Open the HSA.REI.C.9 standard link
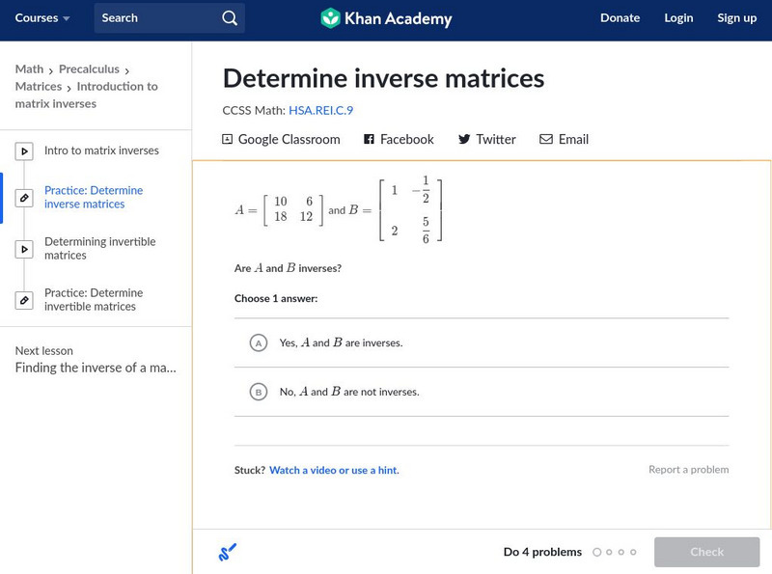The height and width of the screenshot is (574, 772). (320, 111)
